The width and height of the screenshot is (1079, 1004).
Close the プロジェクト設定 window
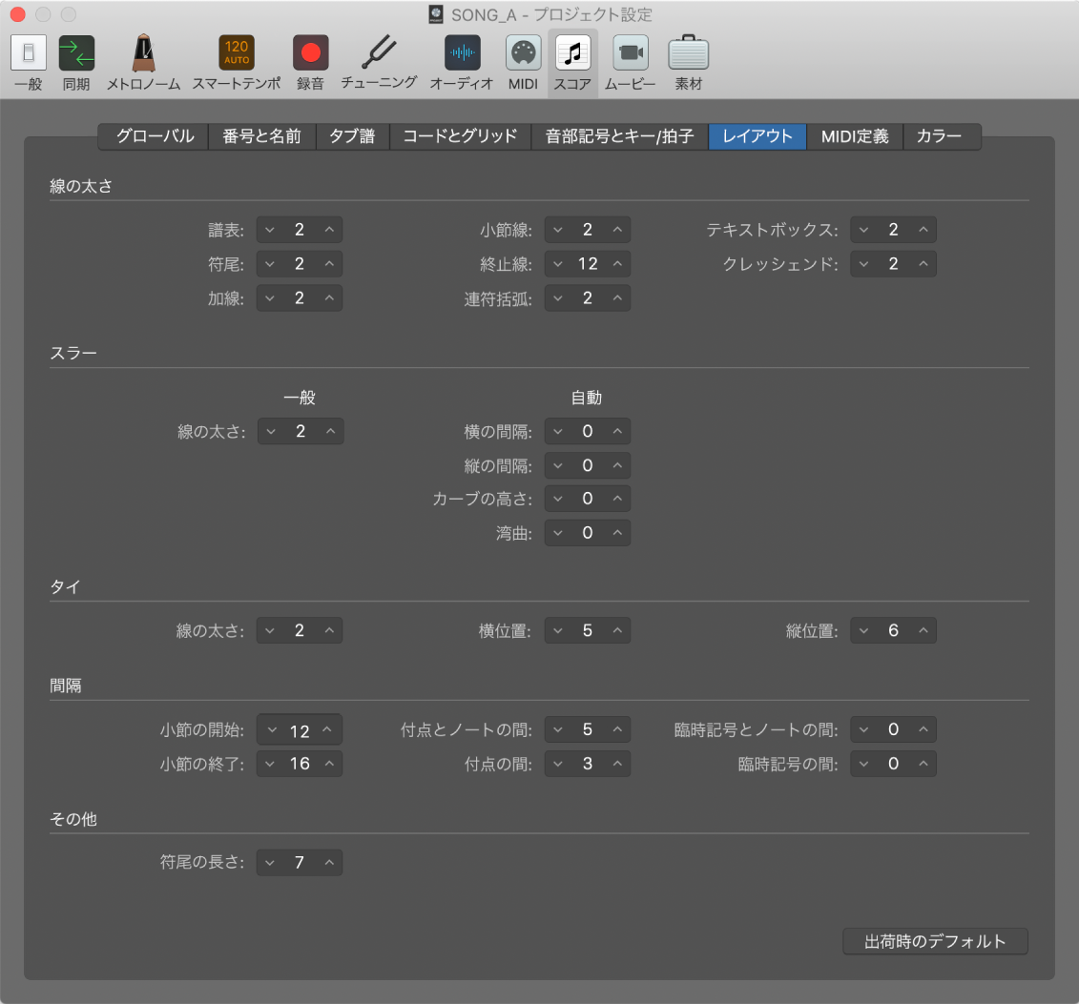[18, 14]
